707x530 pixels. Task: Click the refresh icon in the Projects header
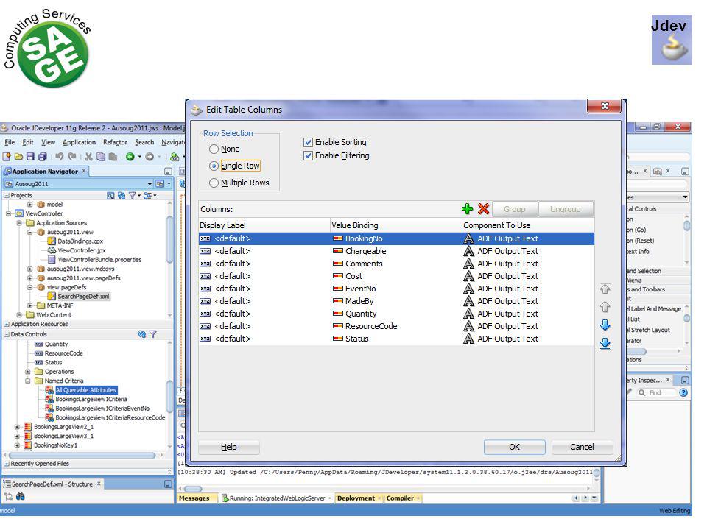click(122, 195)
